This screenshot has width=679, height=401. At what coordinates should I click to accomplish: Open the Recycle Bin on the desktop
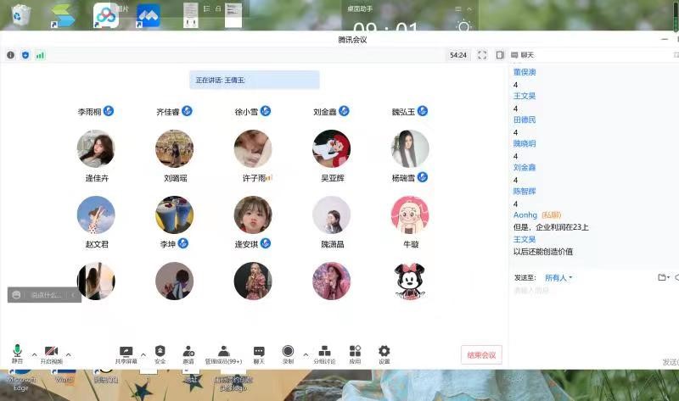coord(21,15)
